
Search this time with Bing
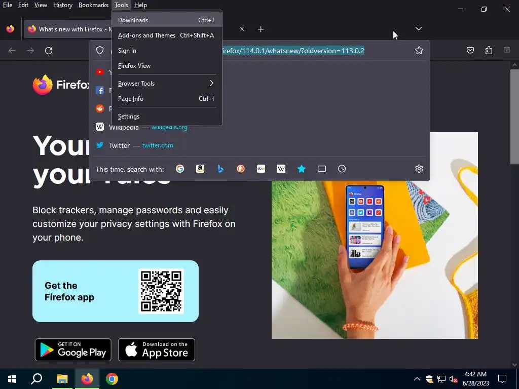pos(220,169)
